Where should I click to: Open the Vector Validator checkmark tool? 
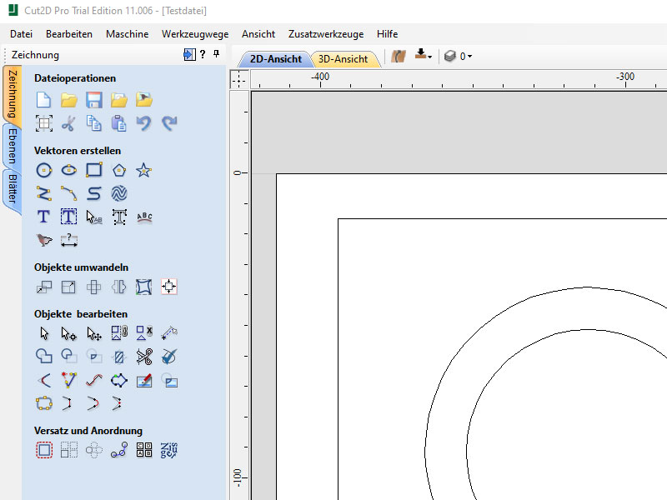(x=169, y=357)
